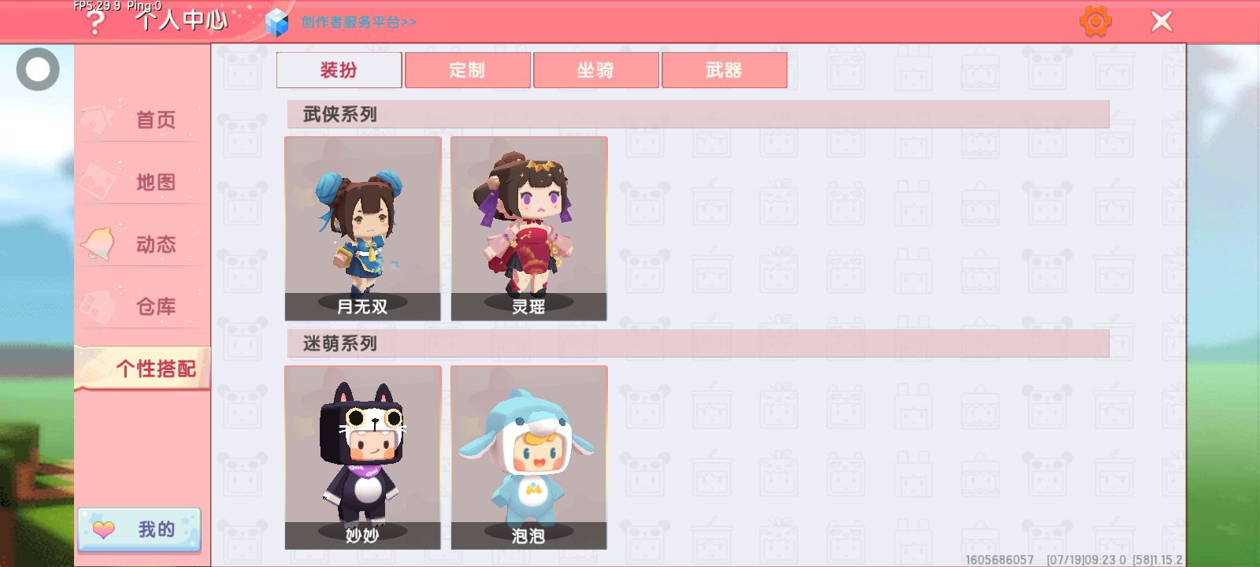
Task: Open the orange settings gear
Action: click(x=1095, y=21)
